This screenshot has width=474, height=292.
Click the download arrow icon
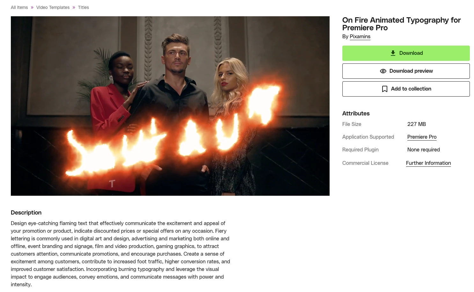(x=393, y=53)
